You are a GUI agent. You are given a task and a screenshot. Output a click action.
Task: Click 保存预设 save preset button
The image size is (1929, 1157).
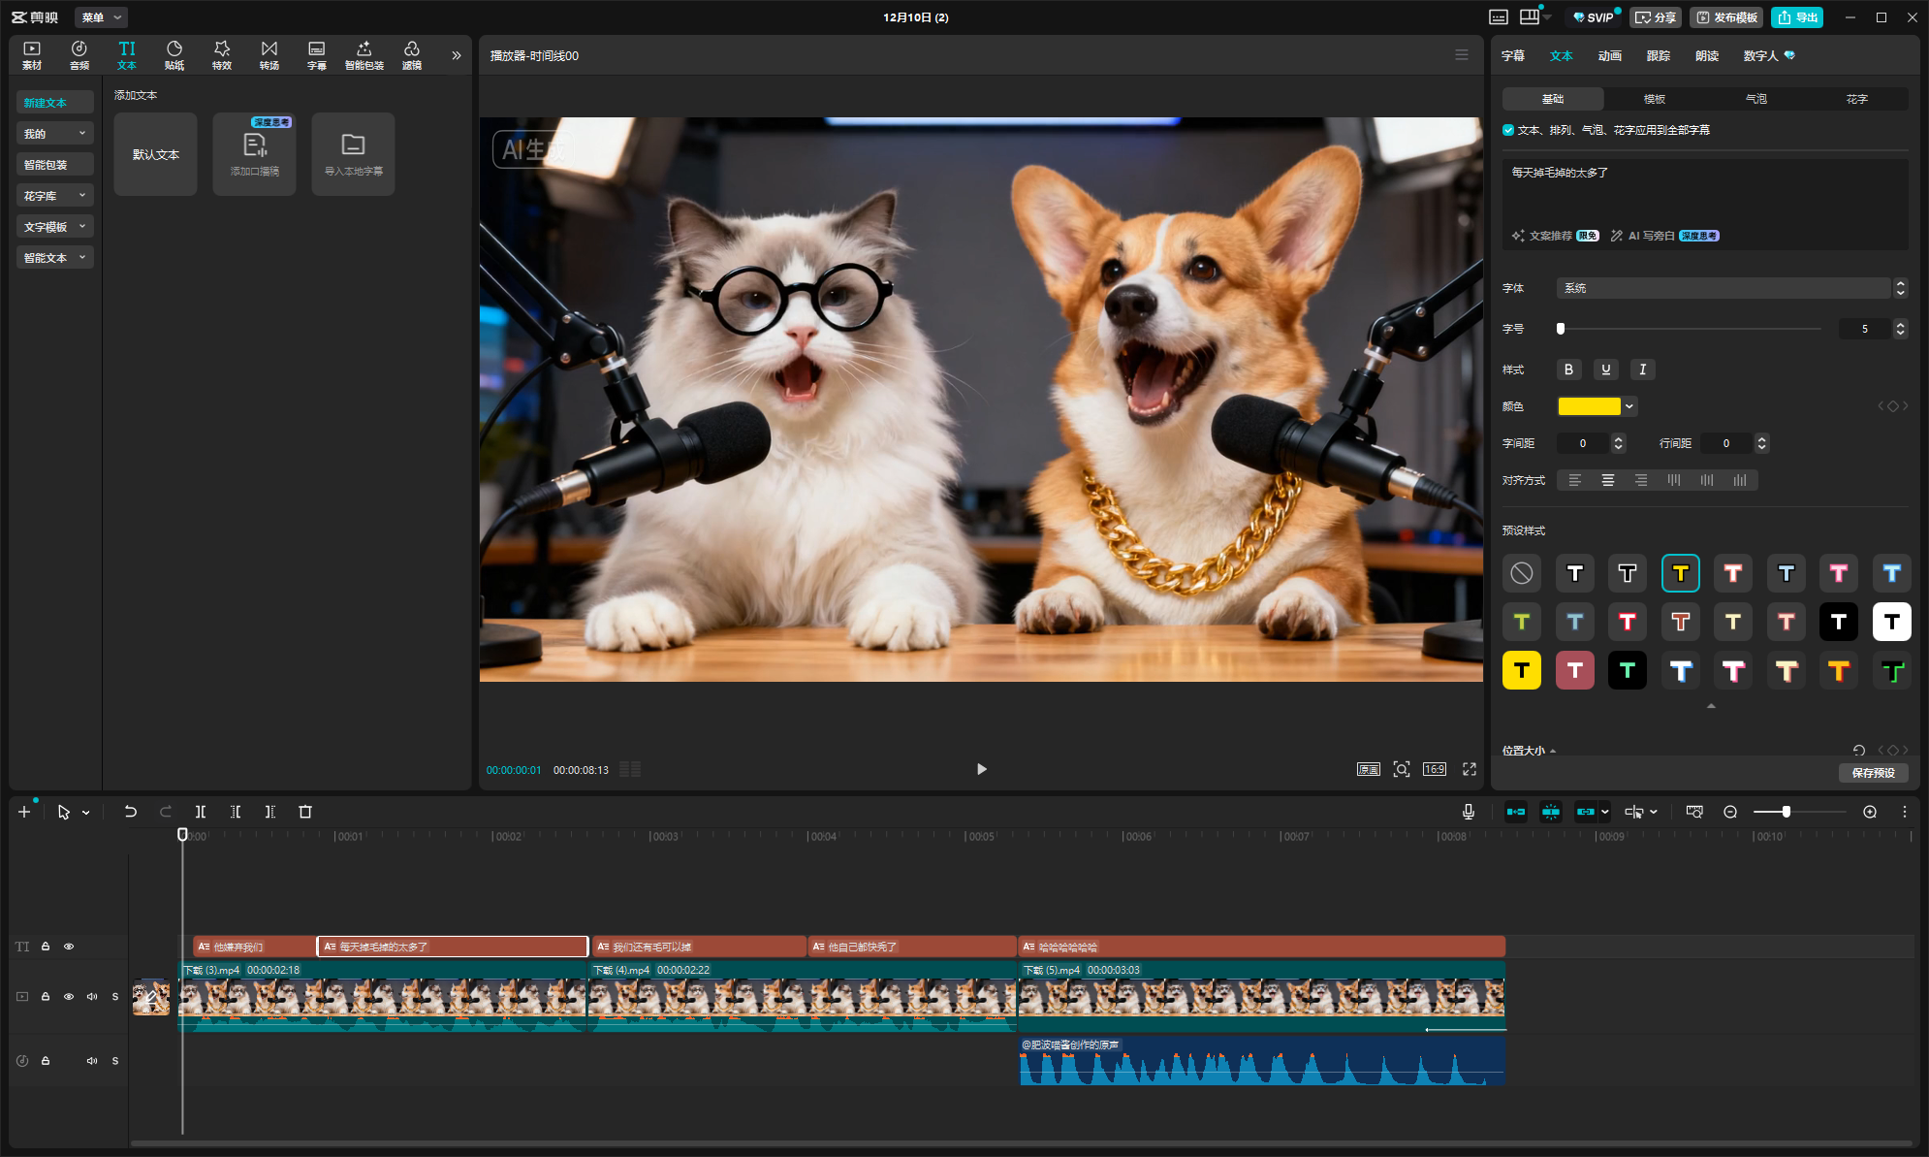pos(1873,773)
